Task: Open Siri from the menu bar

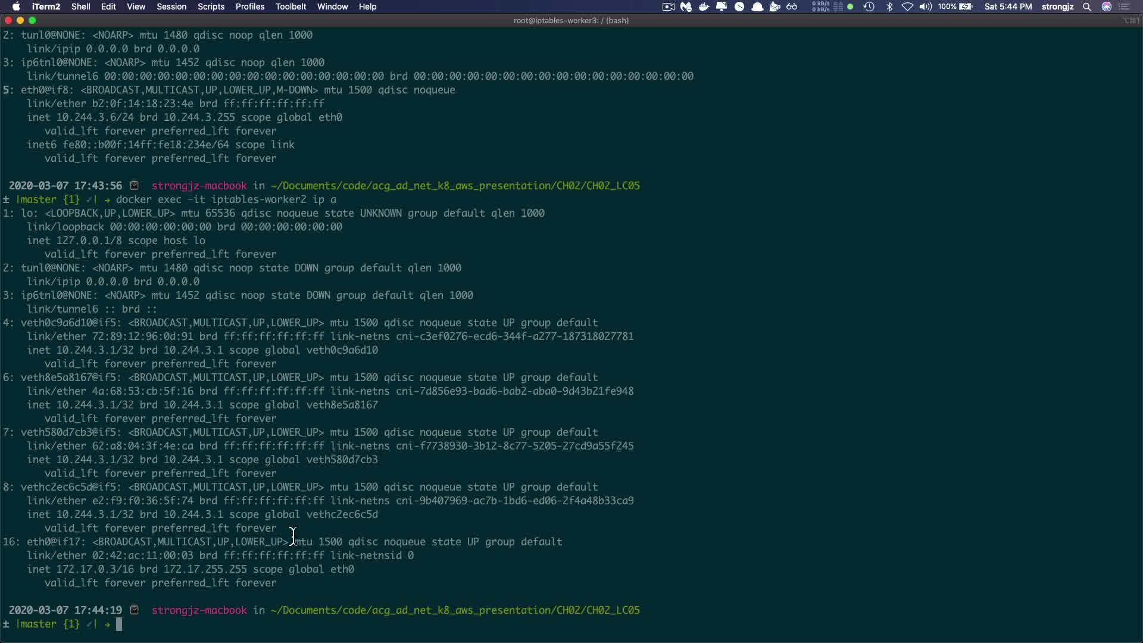Action: (x=1107, y=7)
